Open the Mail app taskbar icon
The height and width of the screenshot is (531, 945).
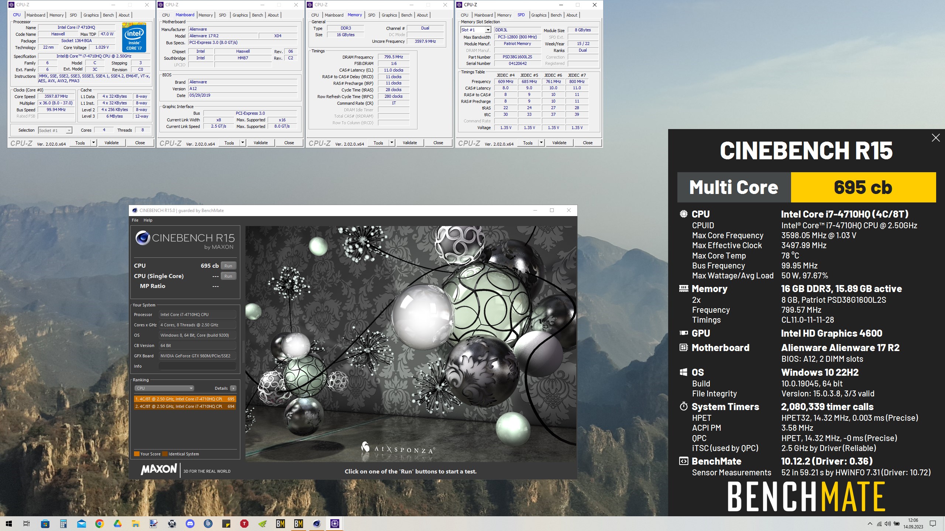click(x=81, y=524)
